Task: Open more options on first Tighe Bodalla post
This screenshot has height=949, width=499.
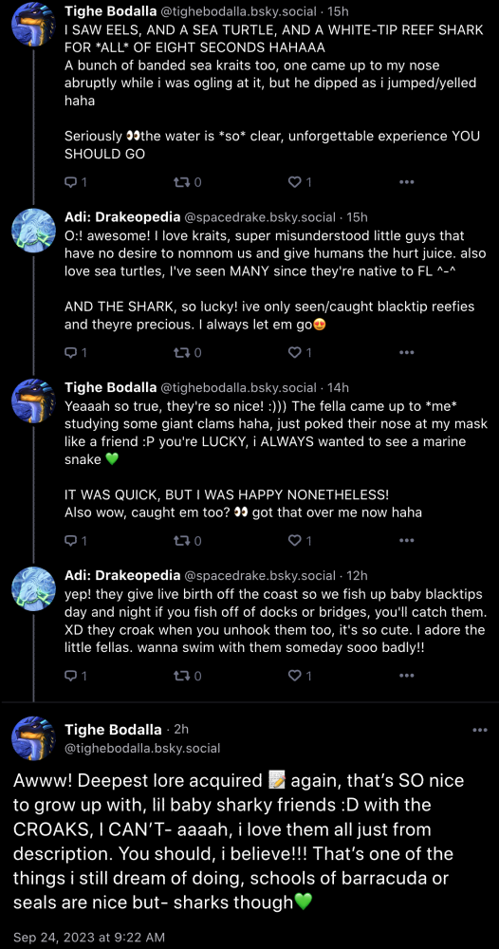Action: pyautogui.click(x=407, y=181)
